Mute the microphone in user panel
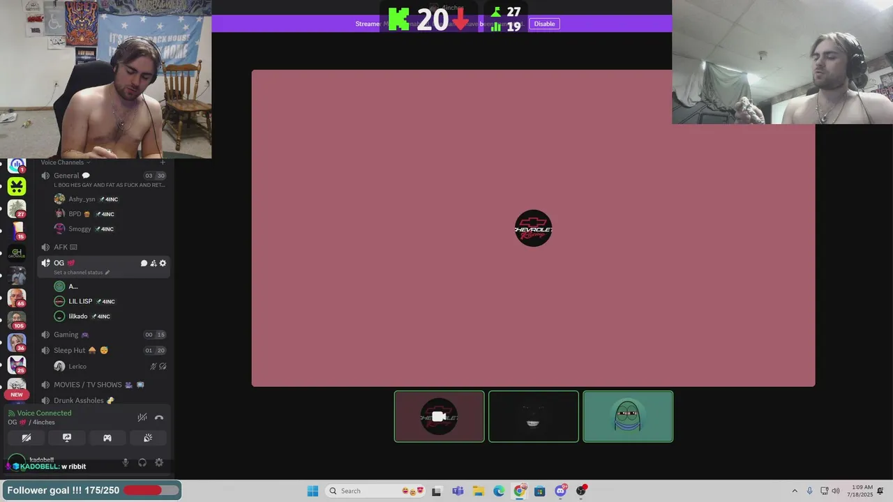The width and height of the screenshot is (893, 502). pos(126,462)
